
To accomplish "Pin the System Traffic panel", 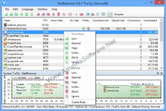I will [x=158, y=73].
